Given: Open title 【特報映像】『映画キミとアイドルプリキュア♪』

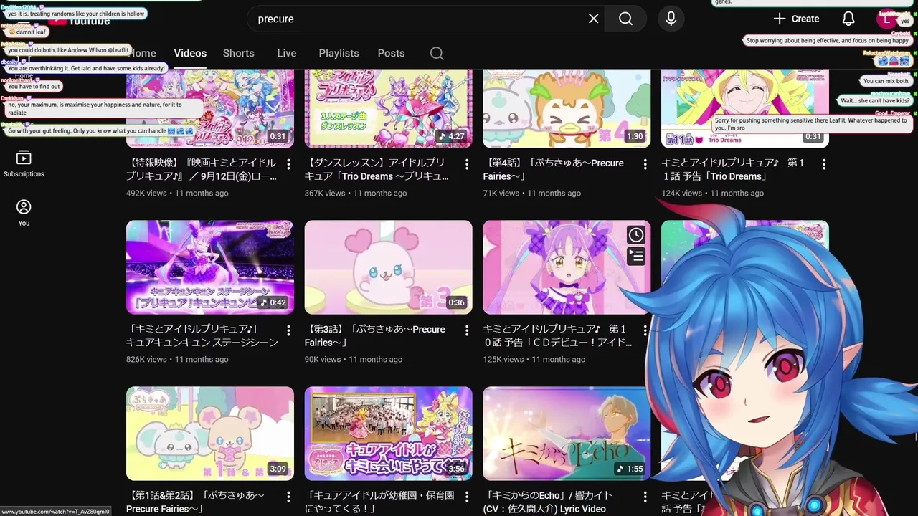Looking at the screenshot, I should point(202,169).
